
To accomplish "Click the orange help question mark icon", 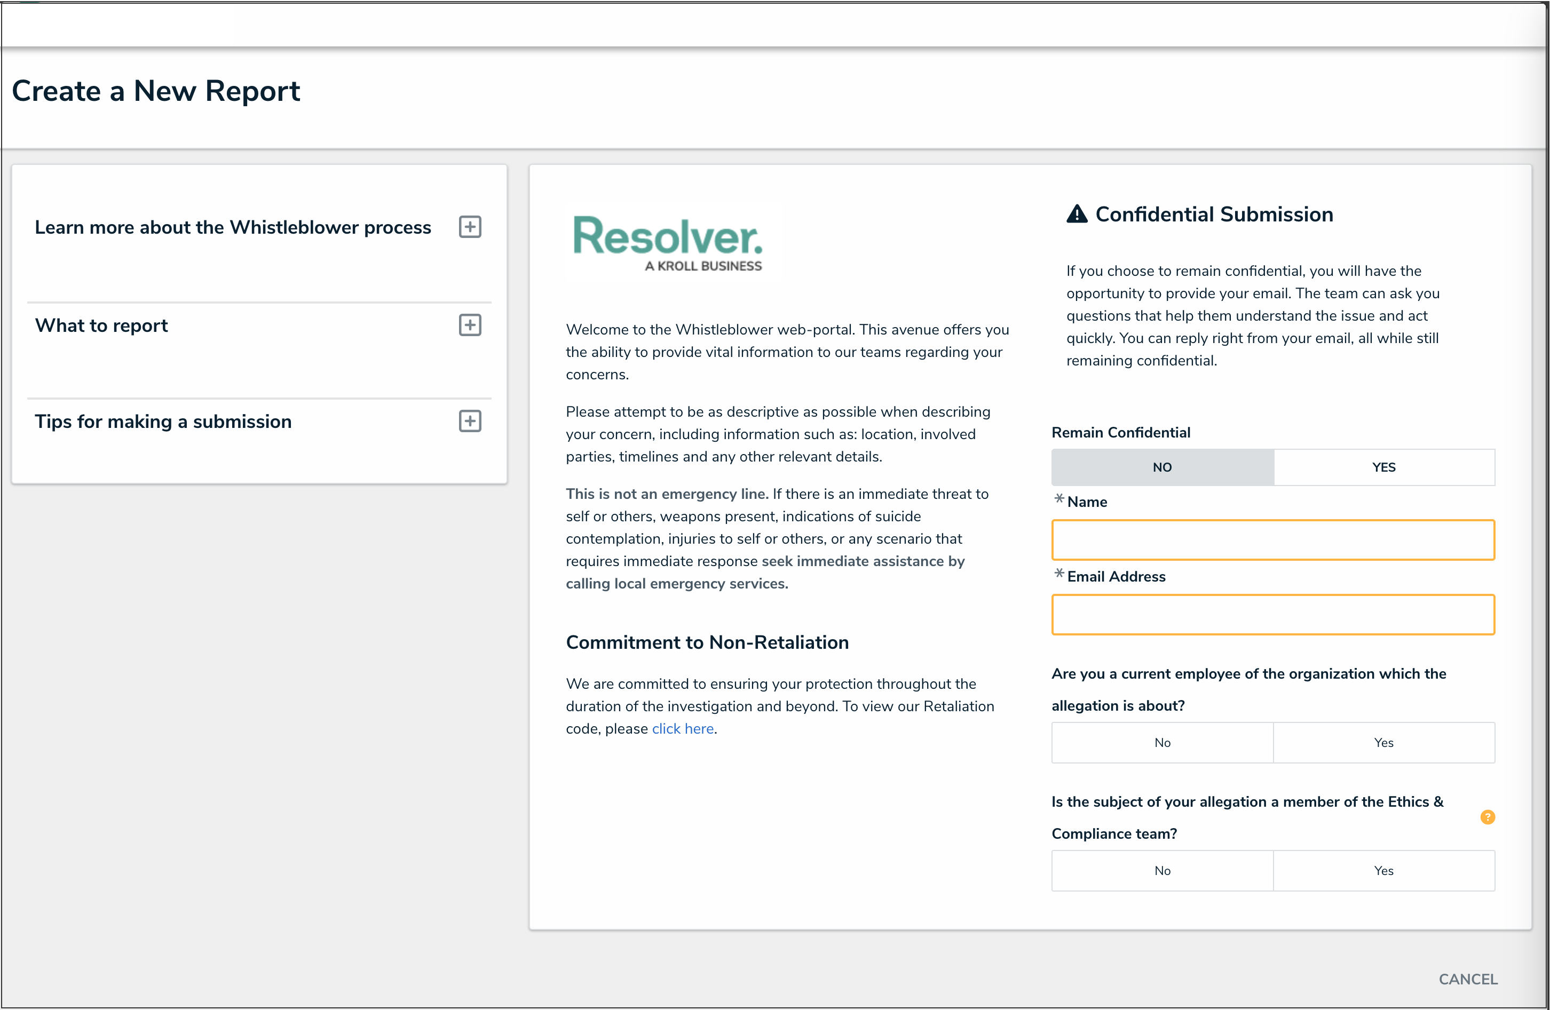I will pyautogui.click(x=1487, y=817).
